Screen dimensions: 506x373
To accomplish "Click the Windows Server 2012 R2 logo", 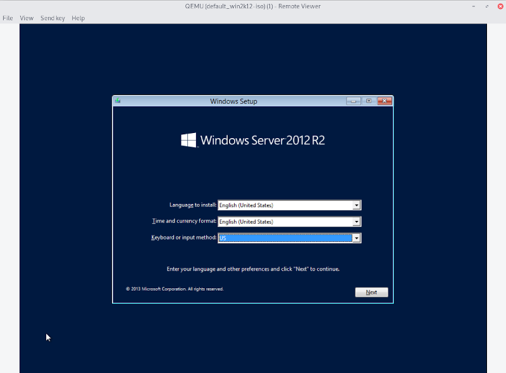I will [252, 139].
